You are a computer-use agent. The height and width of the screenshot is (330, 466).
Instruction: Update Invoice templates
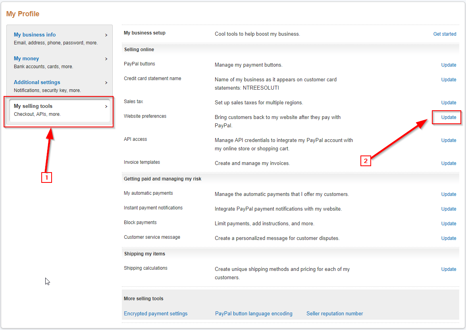pos(449,163)
